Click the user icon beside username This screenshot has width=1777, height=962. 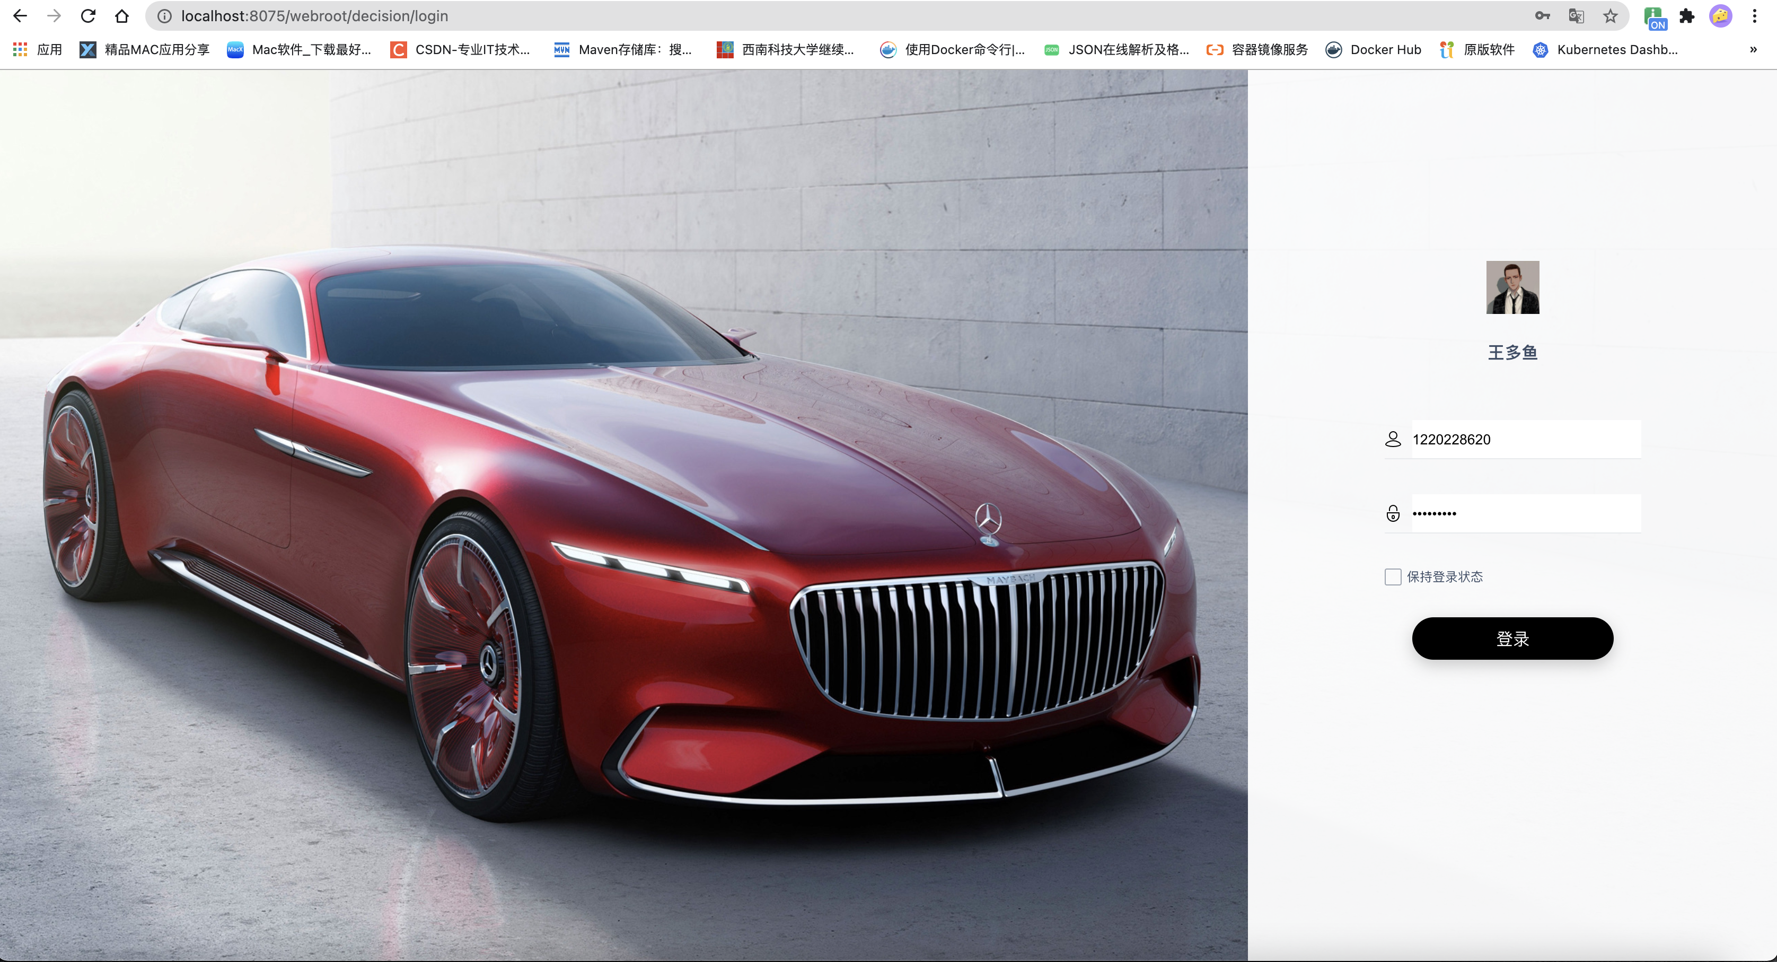(x=1393, y=439)
